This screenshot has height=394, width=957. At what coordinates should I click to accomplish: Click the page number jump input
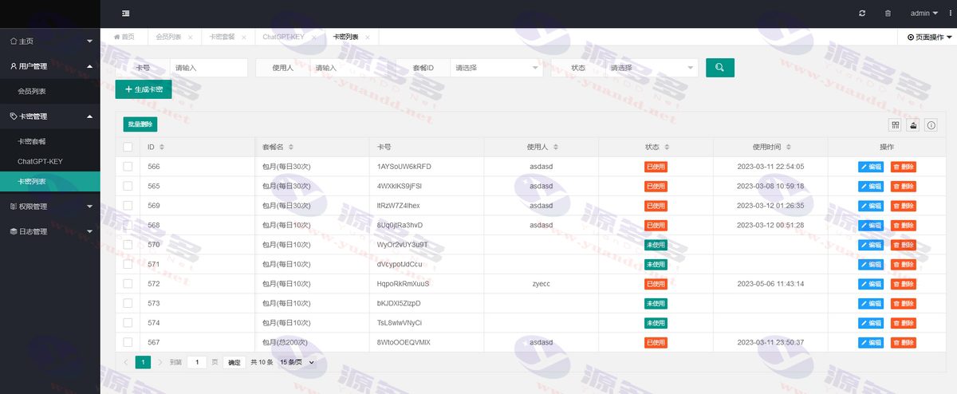coord(197,362)
